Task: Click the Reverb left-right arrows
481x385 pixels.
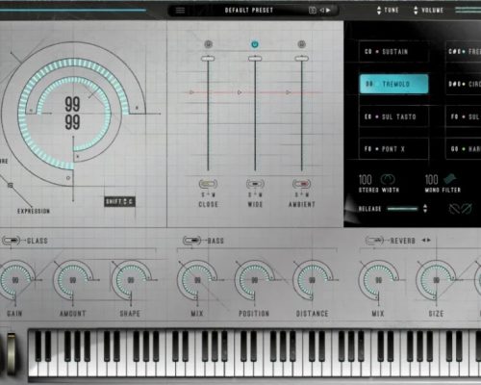Action: click(426, 240)
